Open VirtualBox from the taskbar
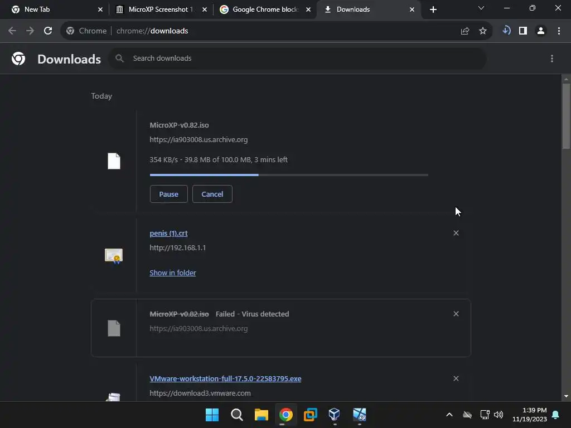Image resolution: width=571 pixels, height=428 pixels. point(335,415)
